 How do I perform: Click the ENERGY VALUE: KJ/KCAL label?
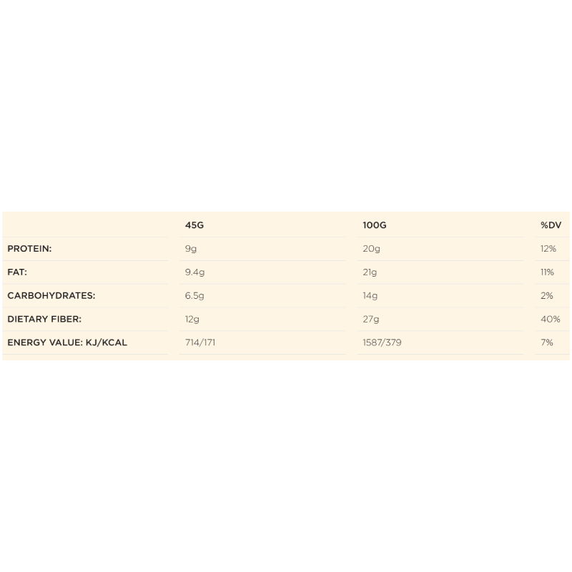(x=67, y=342)
